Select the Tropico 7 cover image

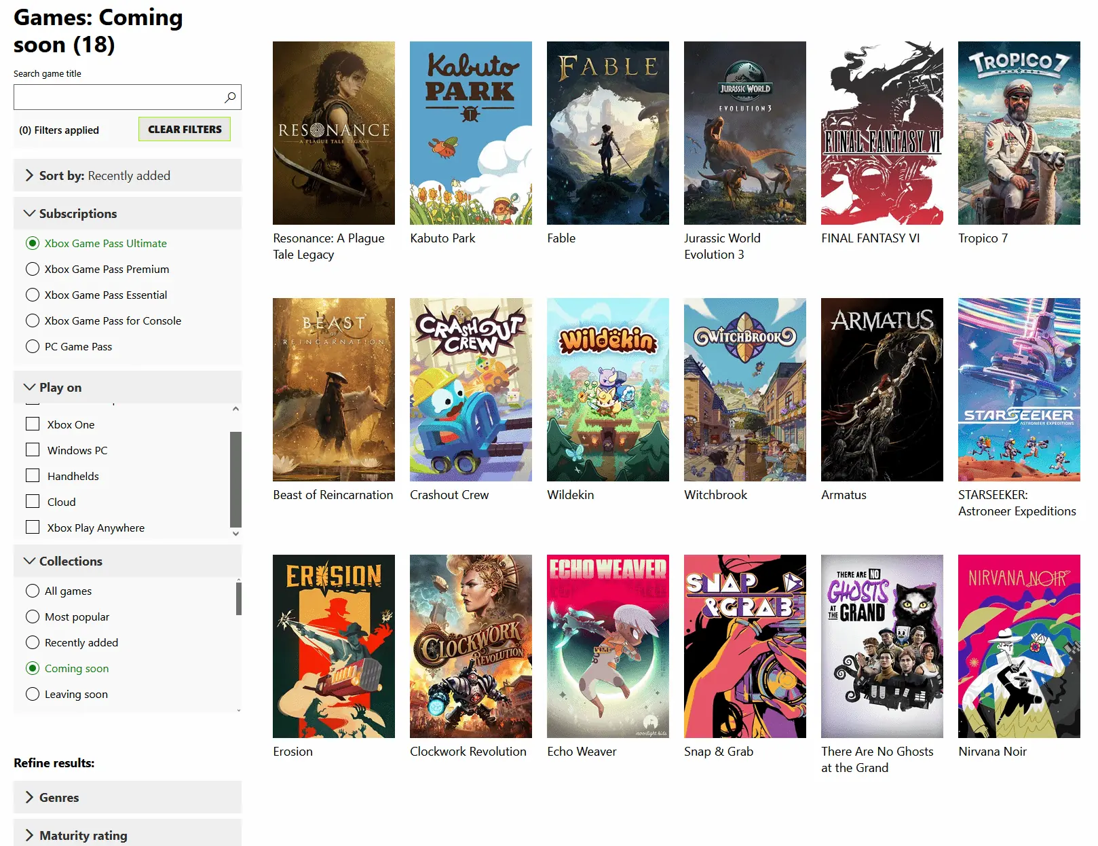point(1019,133)
